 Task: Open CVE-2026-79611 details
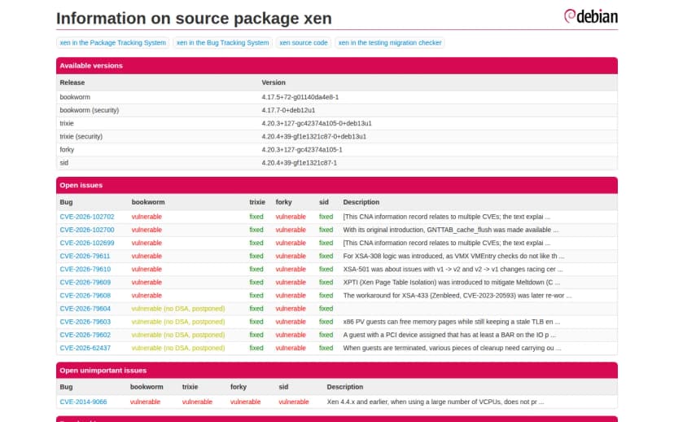(85, 256)
